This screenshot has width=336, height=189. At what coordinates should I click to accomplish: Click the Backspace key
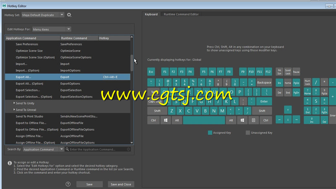[x=264, y=82]
